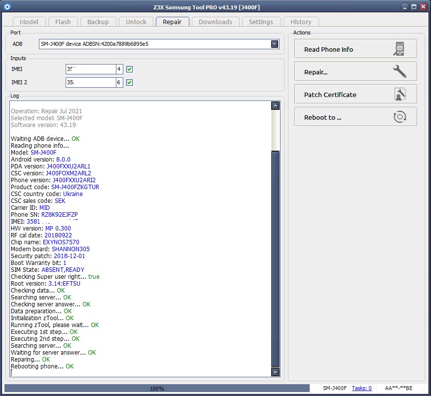The image size is (431, 396).
Task: Click the Modem board SHANNON305 log line
Action: 50,249
